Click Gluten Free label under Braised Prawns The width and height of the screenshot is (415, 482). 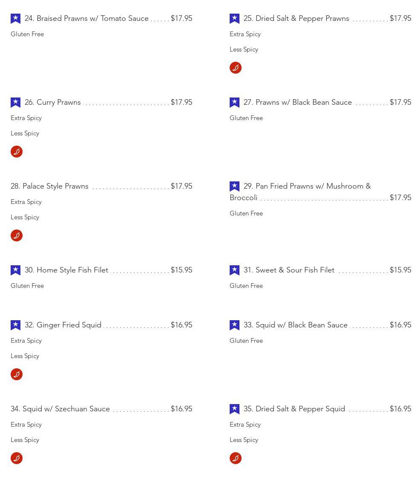[27, 34]
